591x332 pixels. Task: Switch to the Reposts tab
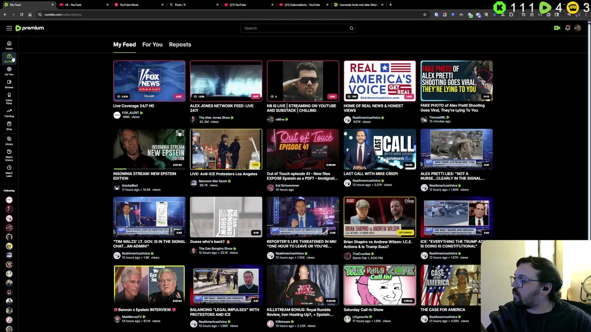180,44
